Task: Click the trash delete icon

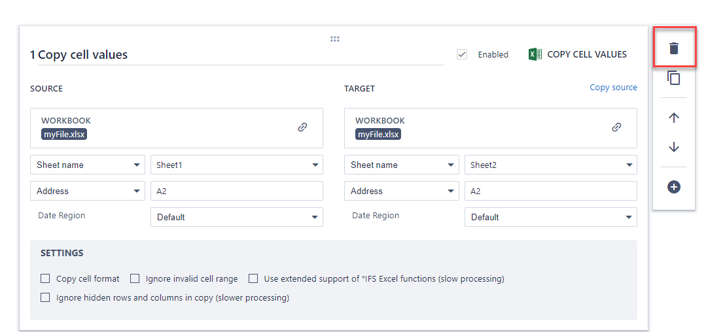Action: (674, 48)
